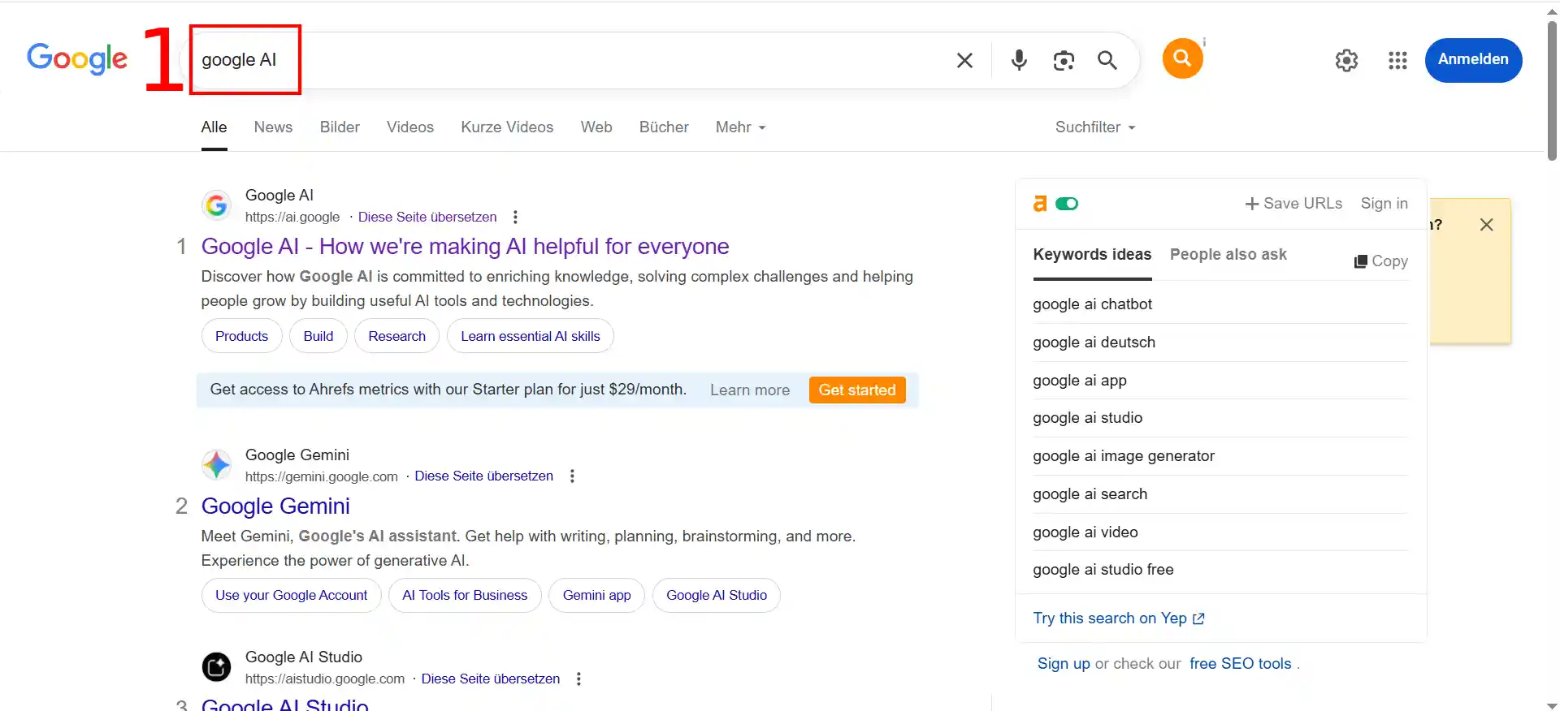Switch to the People also ask tab
Image resolution: width=1560 pixels, height=711 pixels.
(x=1228, y=254)
